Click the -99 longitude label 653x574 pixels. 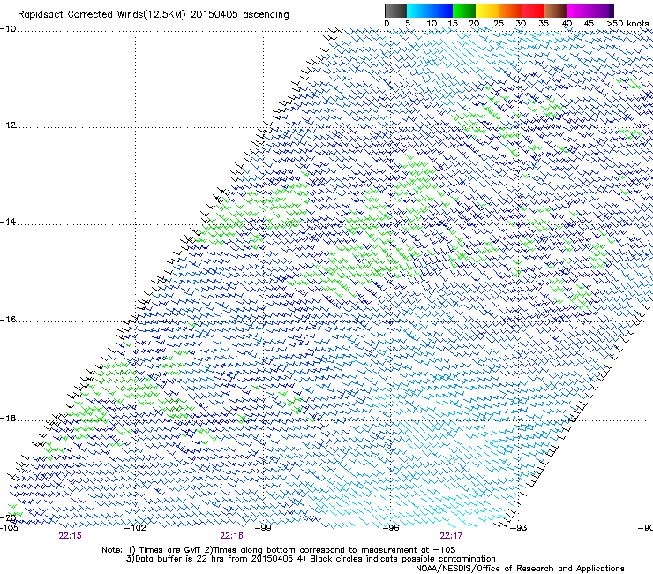(x=263, y=528)
